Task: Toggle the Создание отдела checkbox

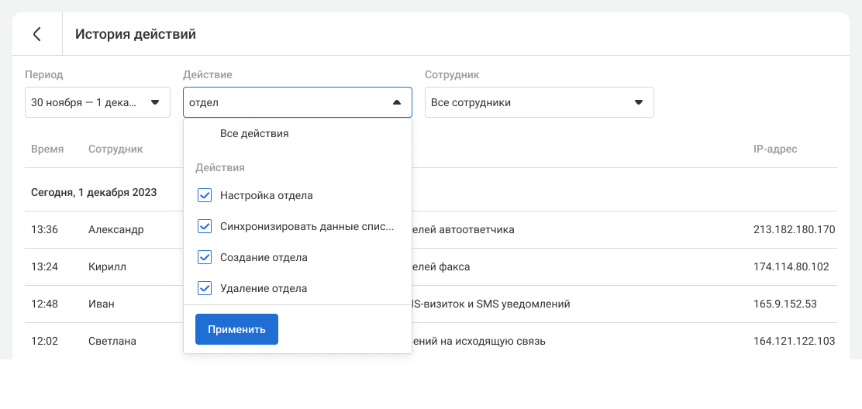Action: point(205,257)
